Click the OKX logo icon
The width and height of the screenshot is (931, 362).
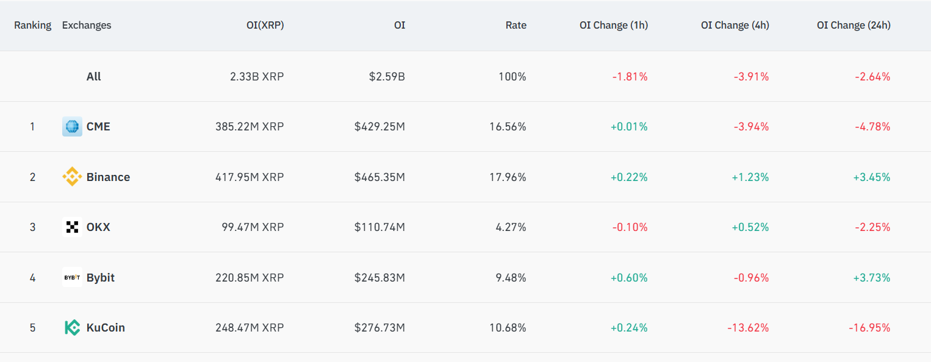(72, 227)
